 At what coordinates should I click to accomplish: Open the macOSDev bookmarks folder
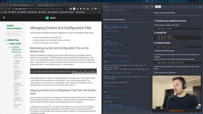coord(22,12)
